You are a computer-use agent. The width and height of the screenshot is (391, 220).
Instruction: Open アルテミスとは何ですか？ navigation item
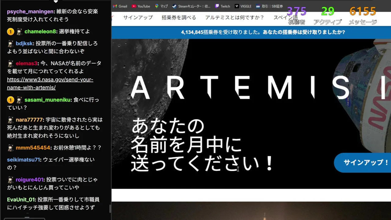pyautogui.click(x=235, y=17)
